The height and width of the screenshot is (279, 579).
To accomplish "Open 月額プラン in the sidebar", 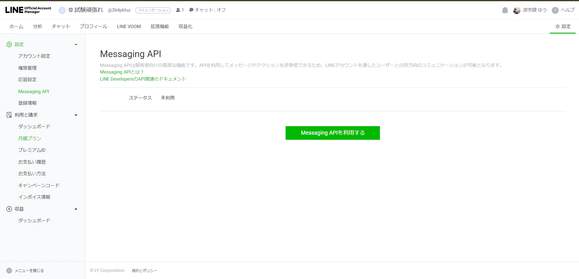I will (30, 139).
